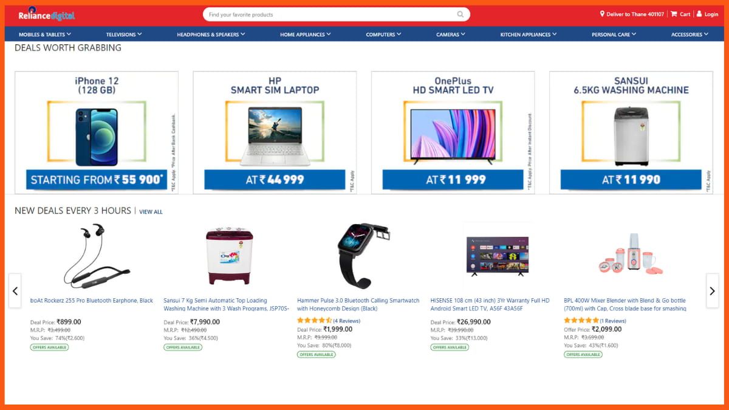Expand Televisions dropdown menu
729x410 pixels.
point(124,35)
